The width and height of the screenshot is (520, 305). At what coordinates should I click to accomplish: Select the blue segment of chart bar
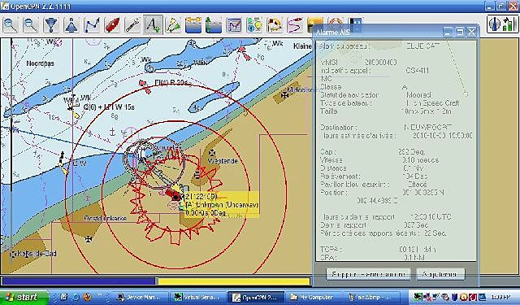coord(79,281)
